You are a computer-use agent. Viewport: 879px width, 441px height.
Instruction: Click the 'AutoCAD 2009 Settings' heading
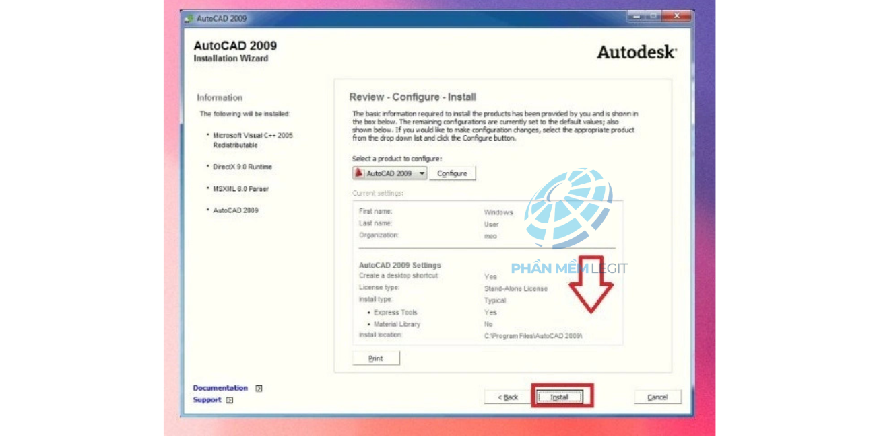click(400, 265)
